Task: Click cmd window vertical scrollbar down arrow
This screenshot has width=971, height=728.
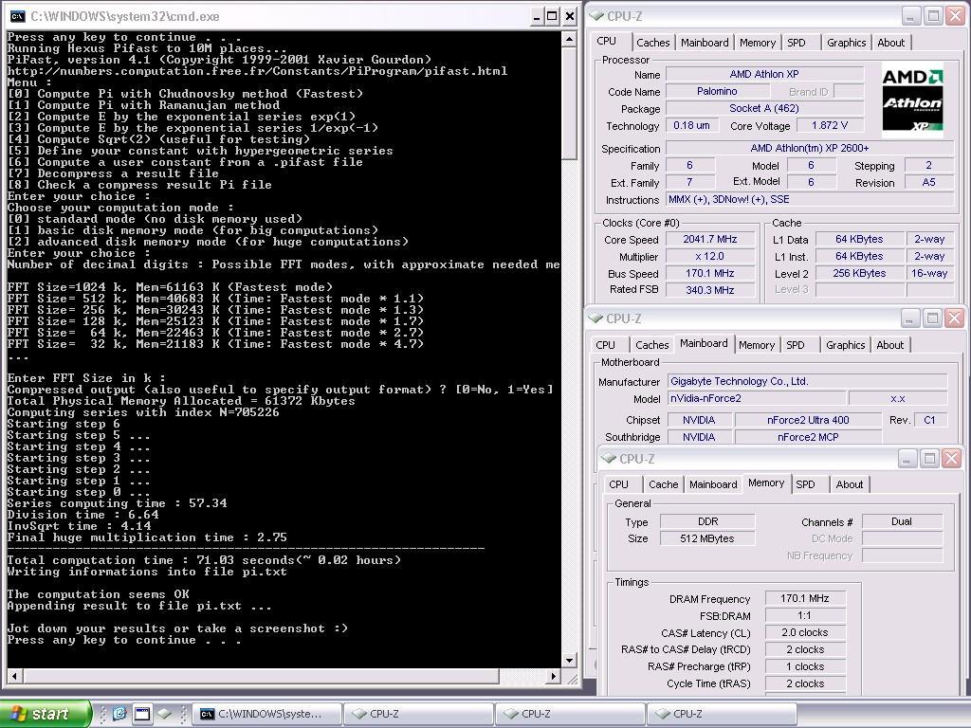Action: pyautogui.click(x=570, y=661)
